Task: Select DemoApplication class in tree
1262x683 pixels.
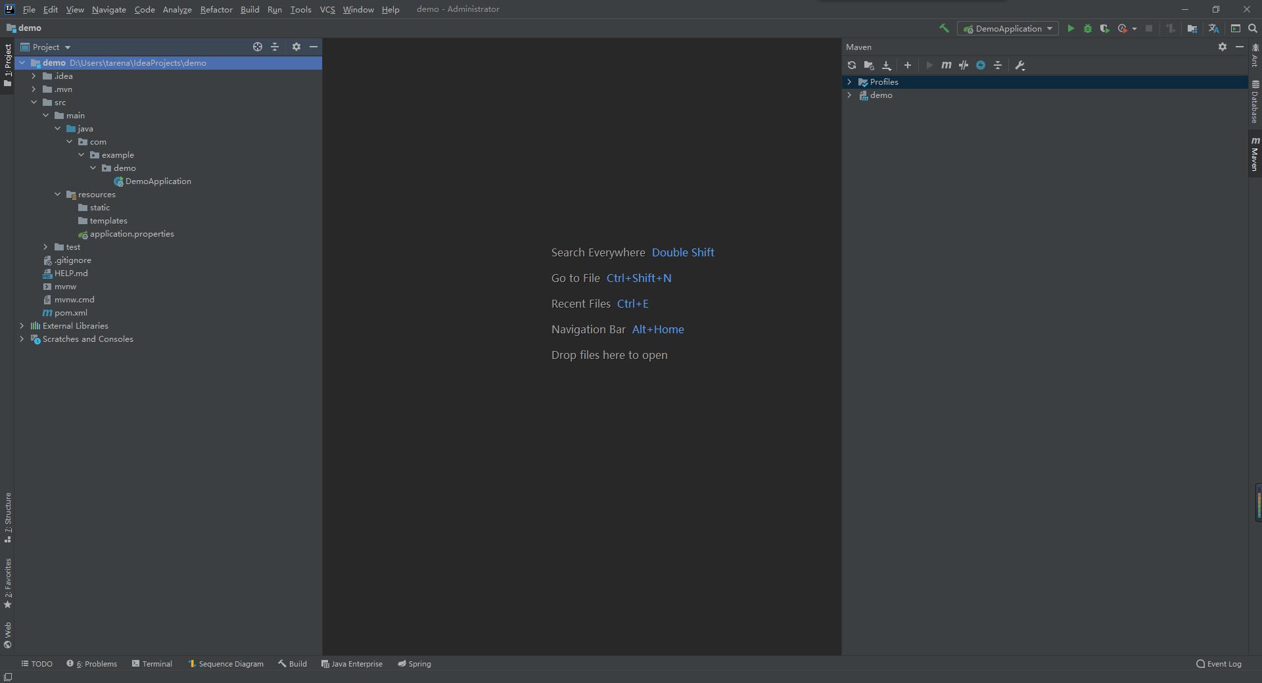Action: click(x=152, y=181)
